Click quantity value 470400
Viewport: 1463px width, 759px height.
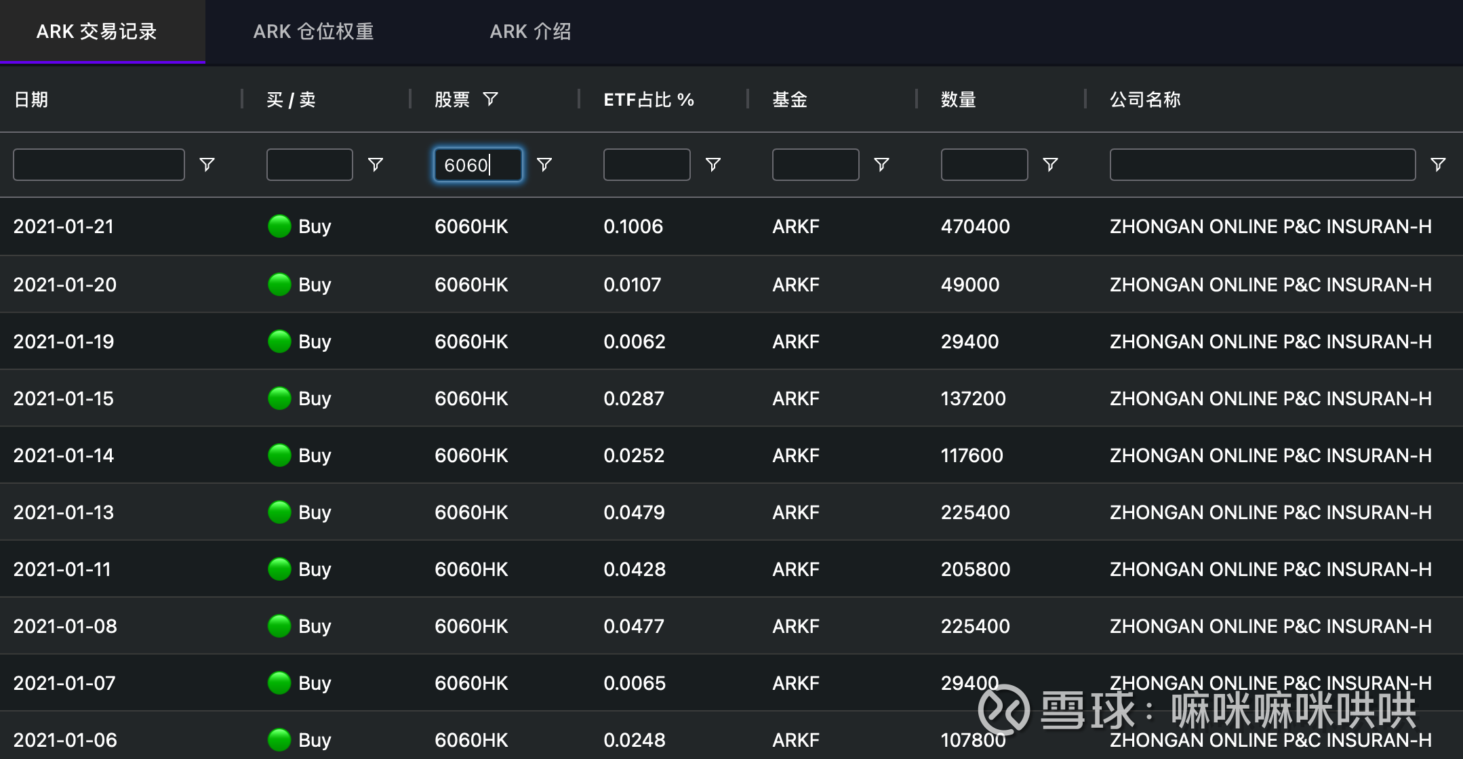pyautogui.click(x=976, y=226)
